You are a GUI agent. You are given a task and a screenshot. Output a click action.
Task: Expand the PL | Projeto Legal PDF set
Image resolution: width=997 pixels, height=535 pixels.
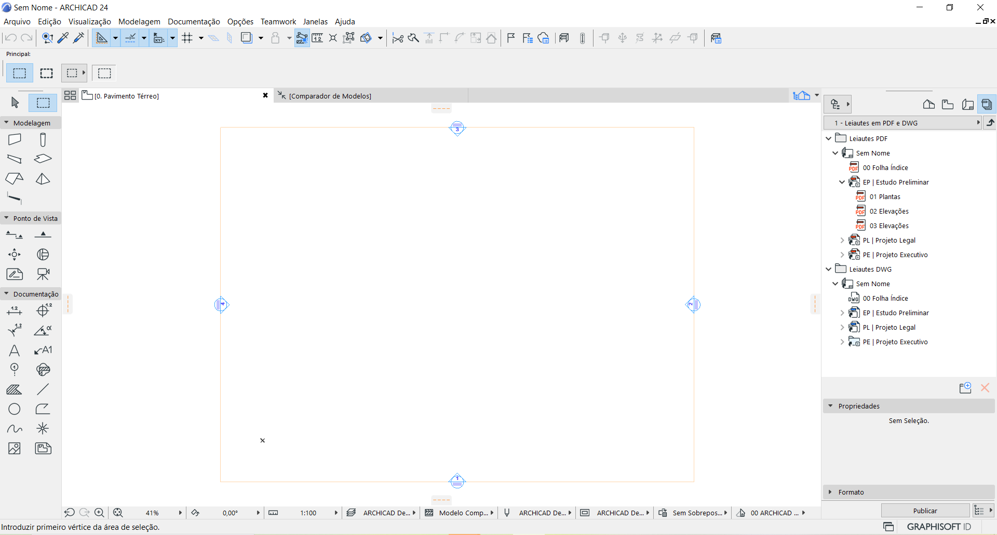pos(842,240)
